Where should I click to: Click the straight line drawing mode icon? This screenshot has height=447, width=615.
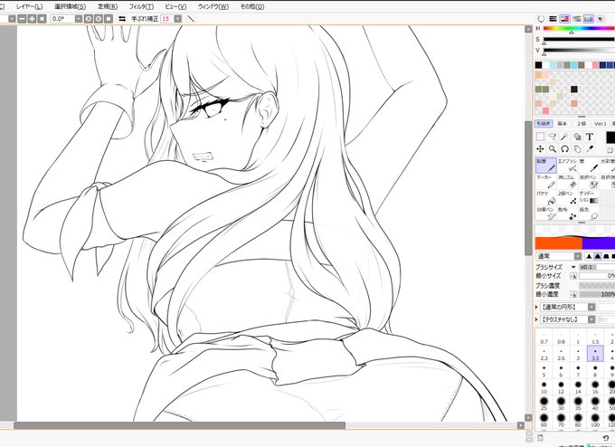(191, 19)
